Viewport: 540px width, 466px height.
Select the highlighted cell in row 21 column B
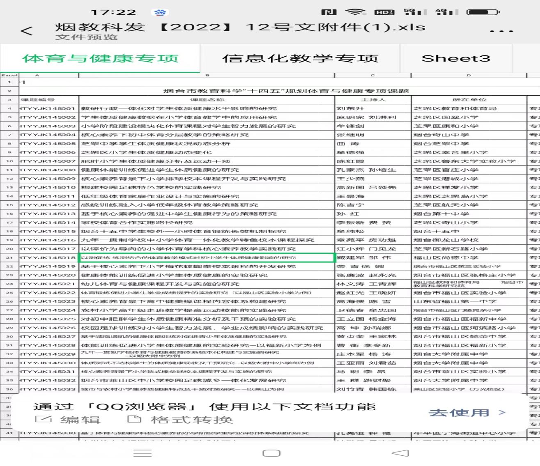pyautogui.click(x=206, y=257)
